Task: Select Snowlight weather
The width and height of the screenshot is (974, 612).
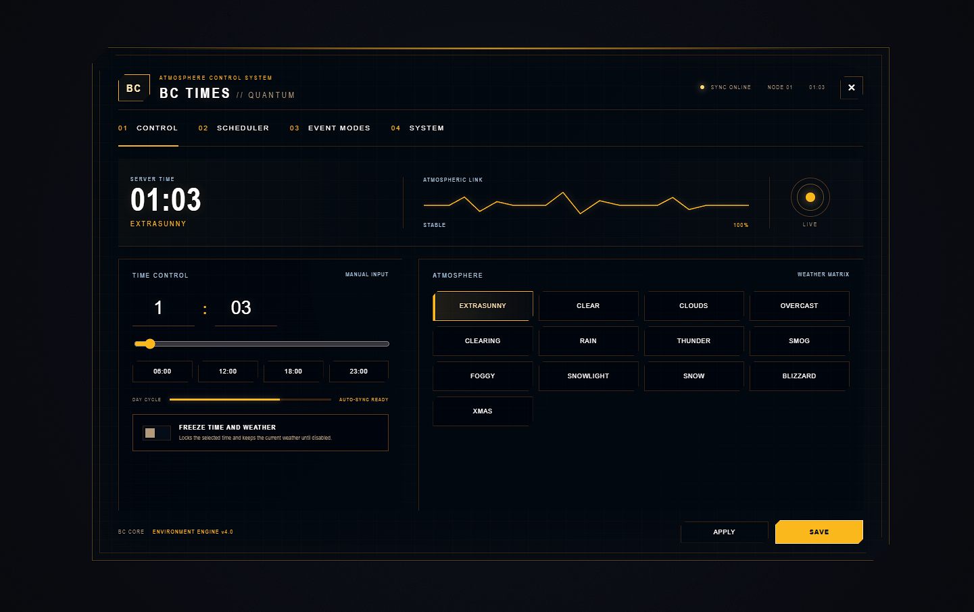Action: click(588, 376)
